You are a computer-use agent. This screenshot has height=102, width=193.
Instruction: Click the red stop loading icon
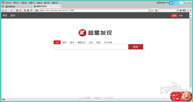(x=17, y=10)
